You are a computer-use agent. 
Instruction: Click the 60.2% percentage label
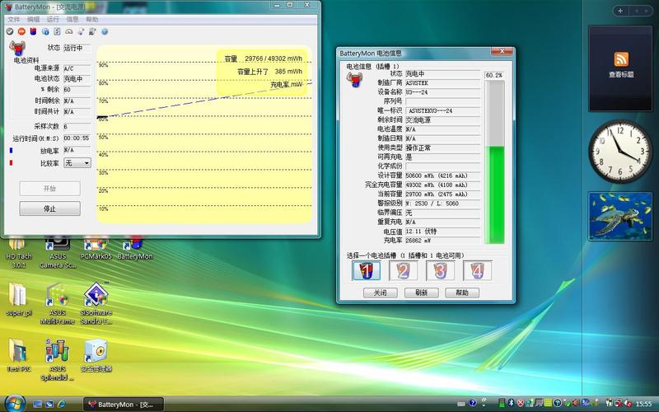493,75
